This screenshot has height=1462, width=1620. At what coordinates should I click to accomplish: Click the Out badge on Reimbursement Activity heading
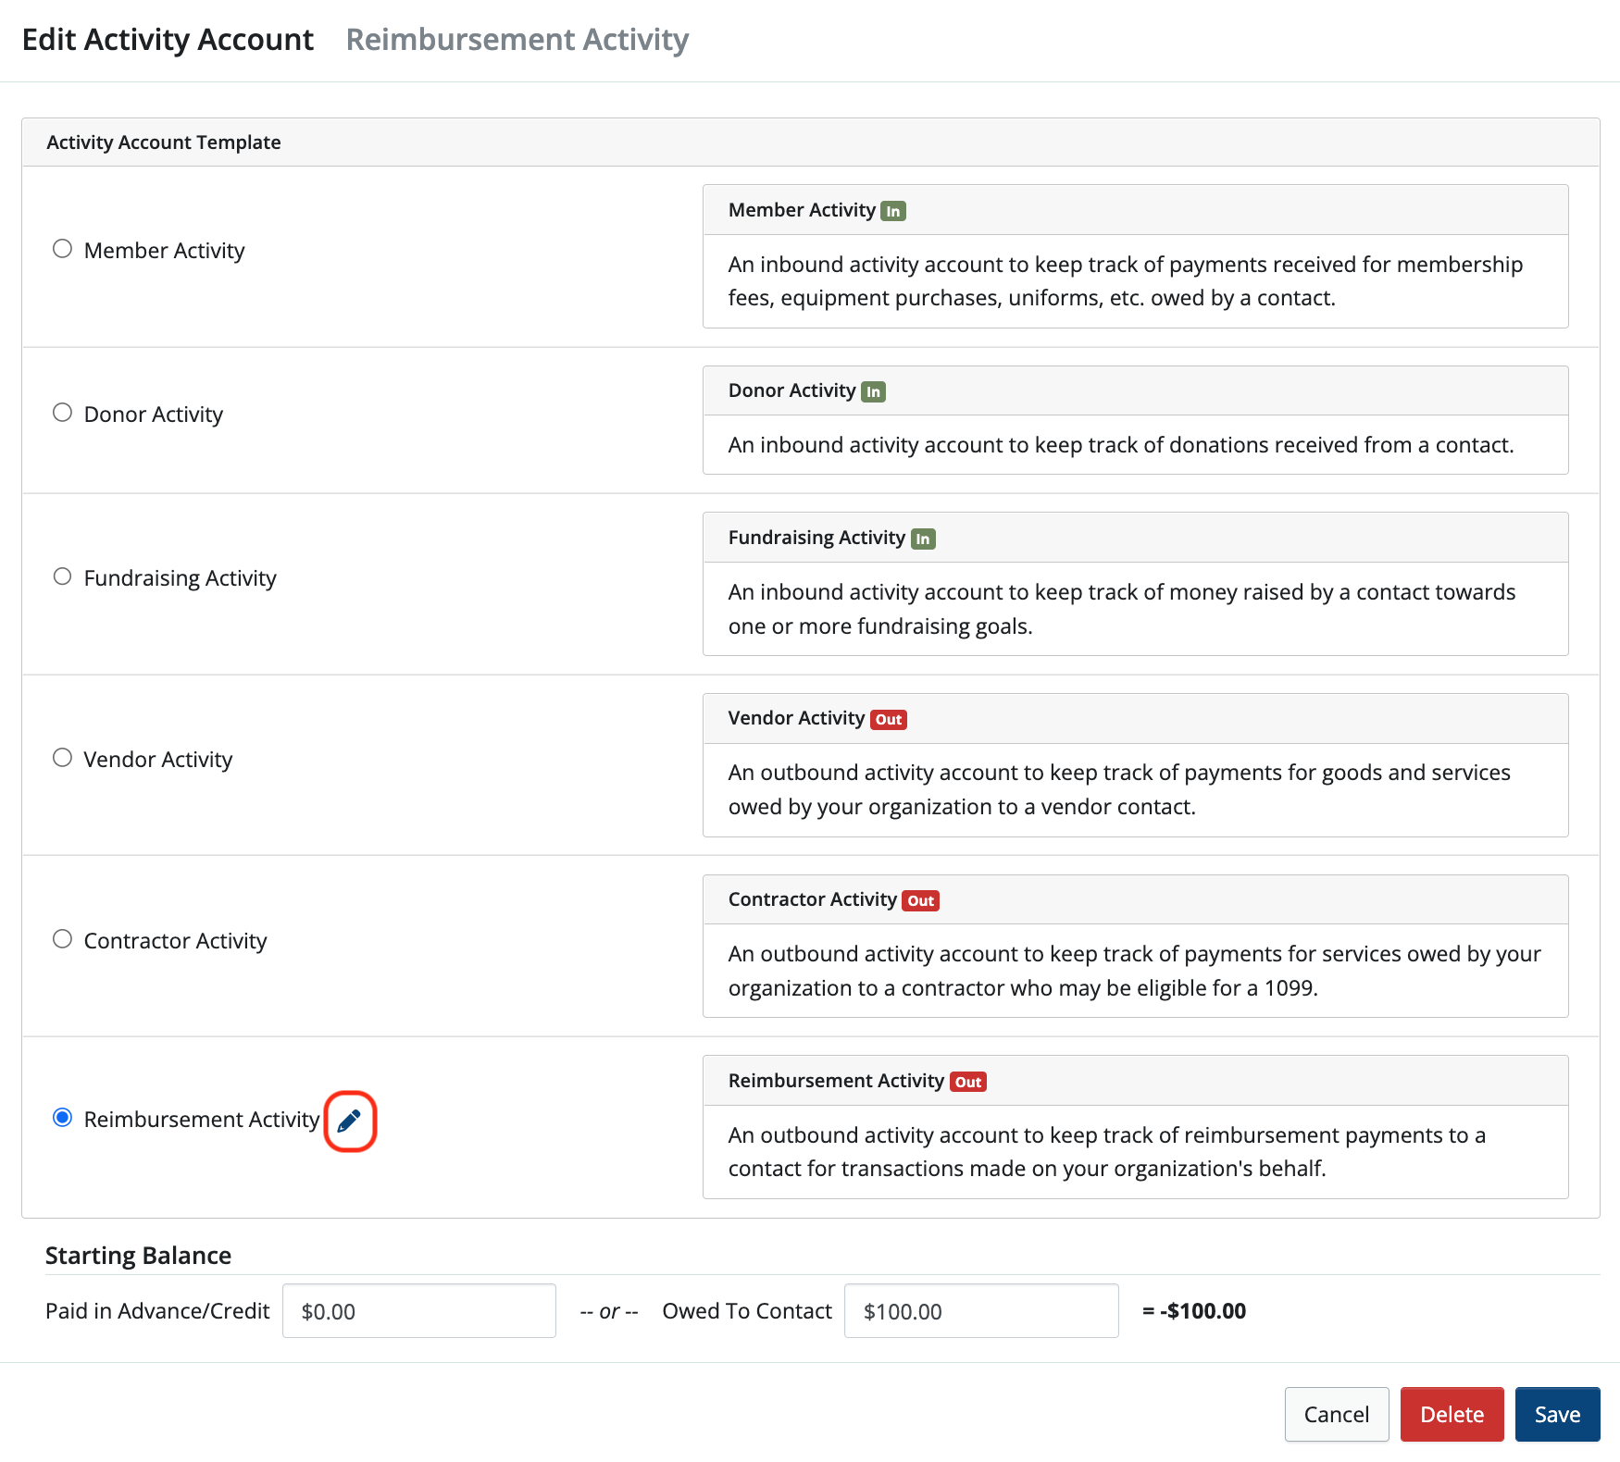pyautogui.click(x=968, y=1082)
